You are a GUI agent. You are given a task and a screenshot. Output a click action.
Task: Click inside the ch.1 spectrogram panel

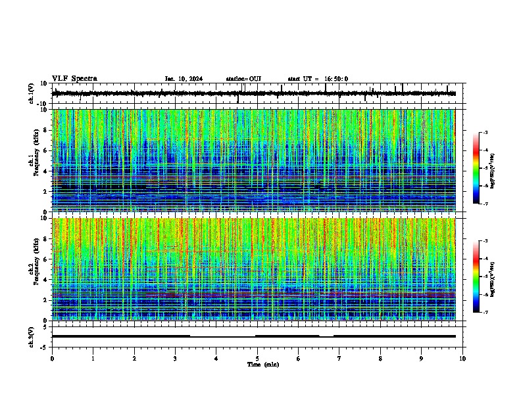pos(254,160)
